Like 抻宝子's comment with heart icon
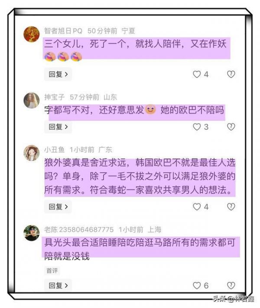260x308 pixels. point(197,127)
